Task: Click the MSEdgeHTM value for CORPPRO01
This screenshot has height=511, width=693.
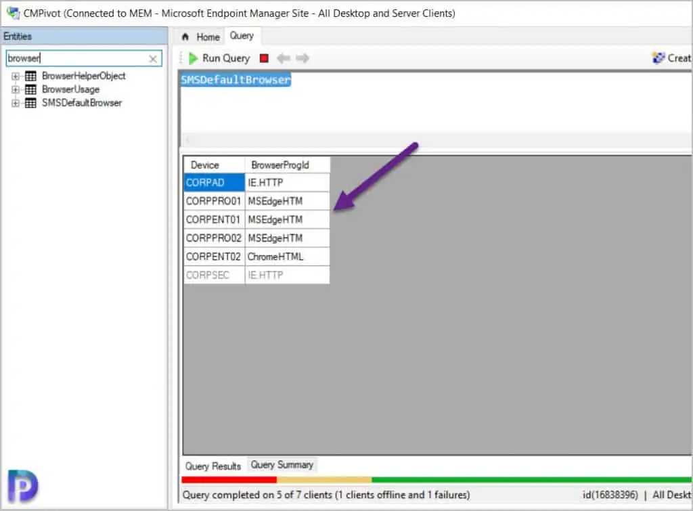Action: coord(287,201)
